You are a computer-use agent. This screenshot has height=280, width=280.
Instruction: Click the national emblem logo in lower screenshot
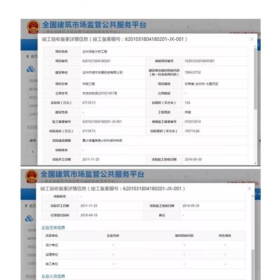click(x=32, y=176)
